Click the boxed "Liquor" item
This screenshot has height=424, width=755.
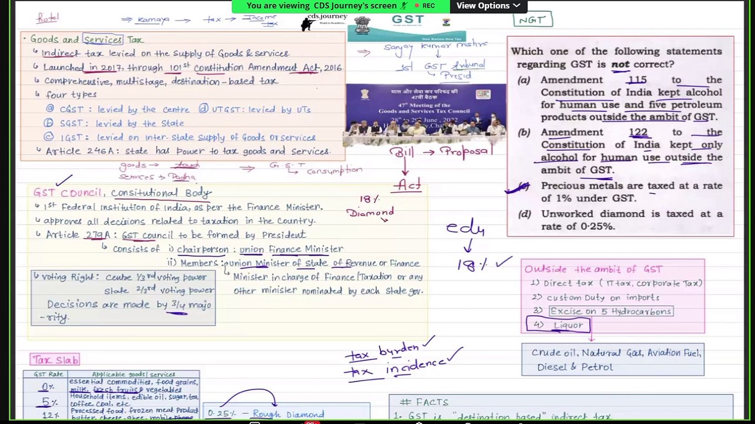click(558, 325)
